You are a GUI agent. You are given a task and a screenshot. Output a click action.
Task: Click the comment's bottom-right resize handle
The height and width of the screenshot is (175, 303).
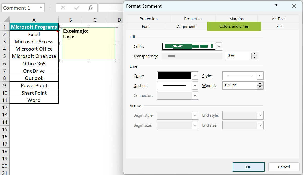pyautogui.click(x=116, y=60)
